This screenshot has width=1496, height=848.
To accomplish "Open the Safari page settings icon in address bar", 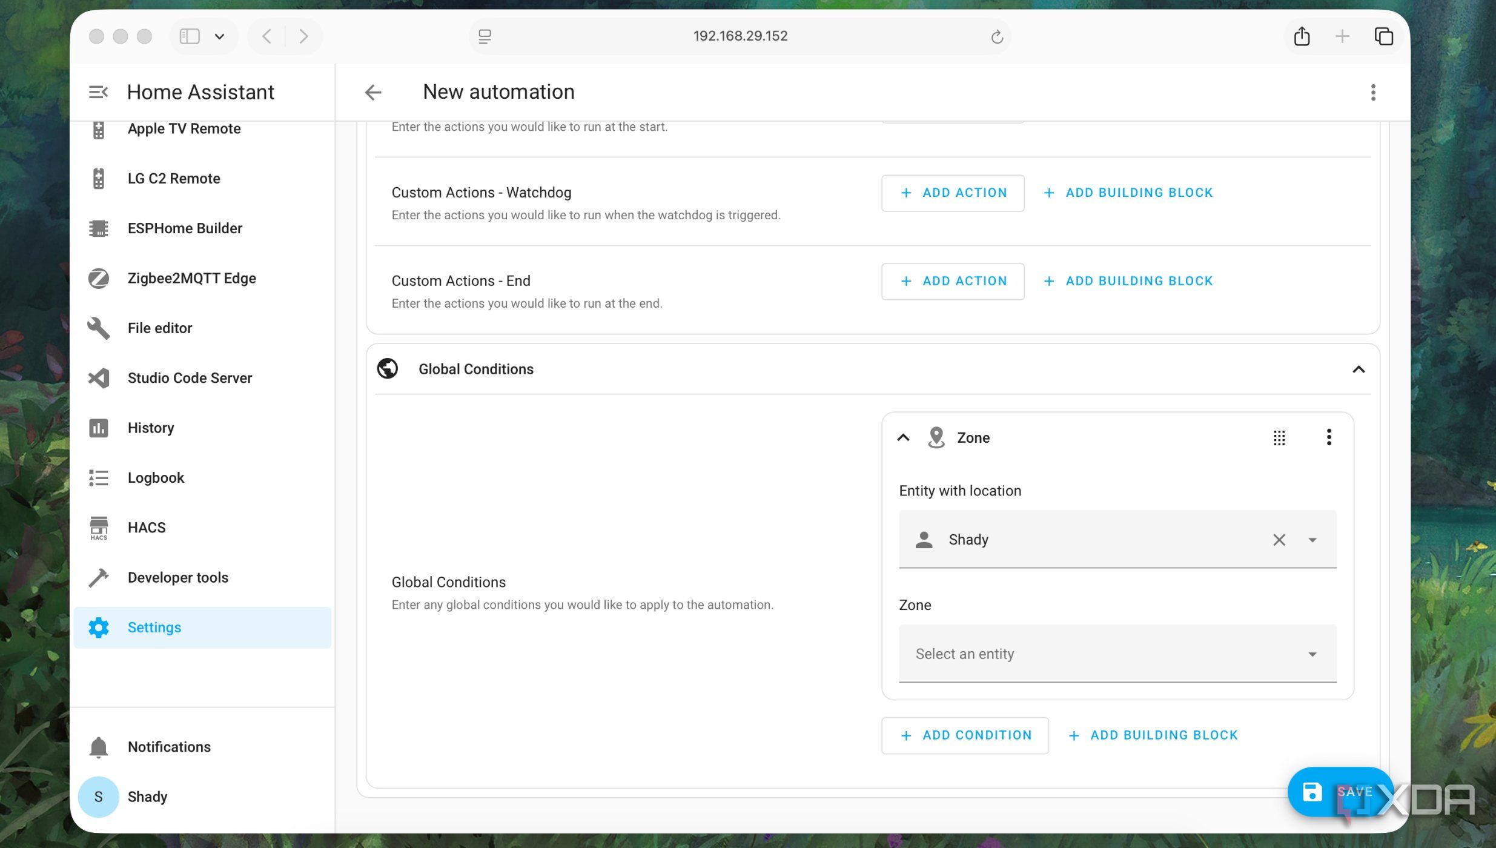I will point(485,36).
